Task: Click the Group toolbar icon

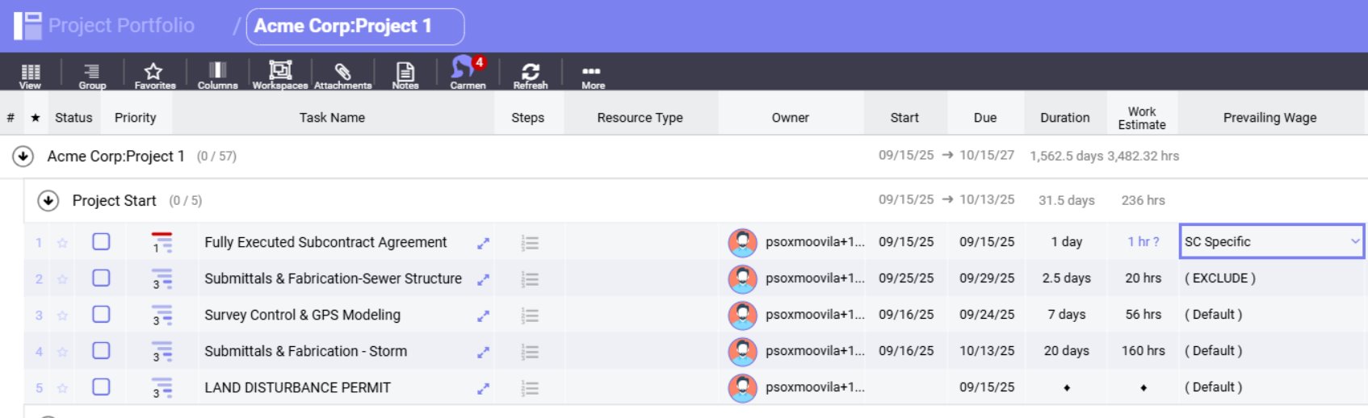Action: pyautogui.click(x=92, y=73)
